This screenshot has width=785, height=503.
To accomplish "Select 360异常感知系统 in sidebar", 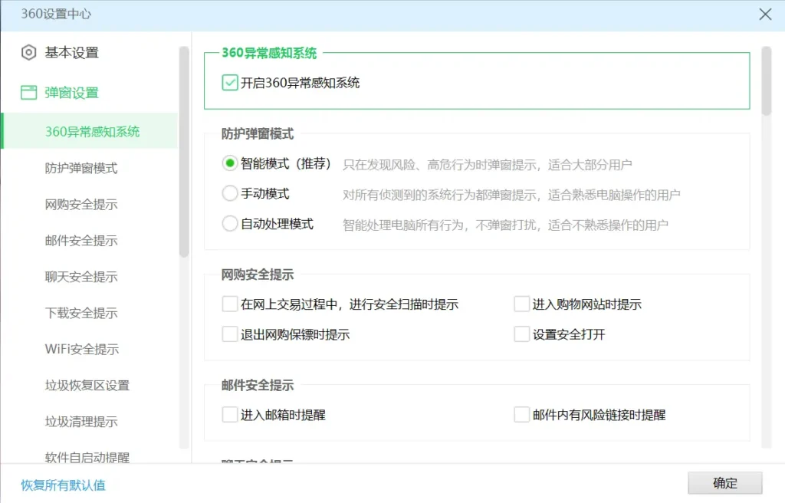I will coord(90,131).
